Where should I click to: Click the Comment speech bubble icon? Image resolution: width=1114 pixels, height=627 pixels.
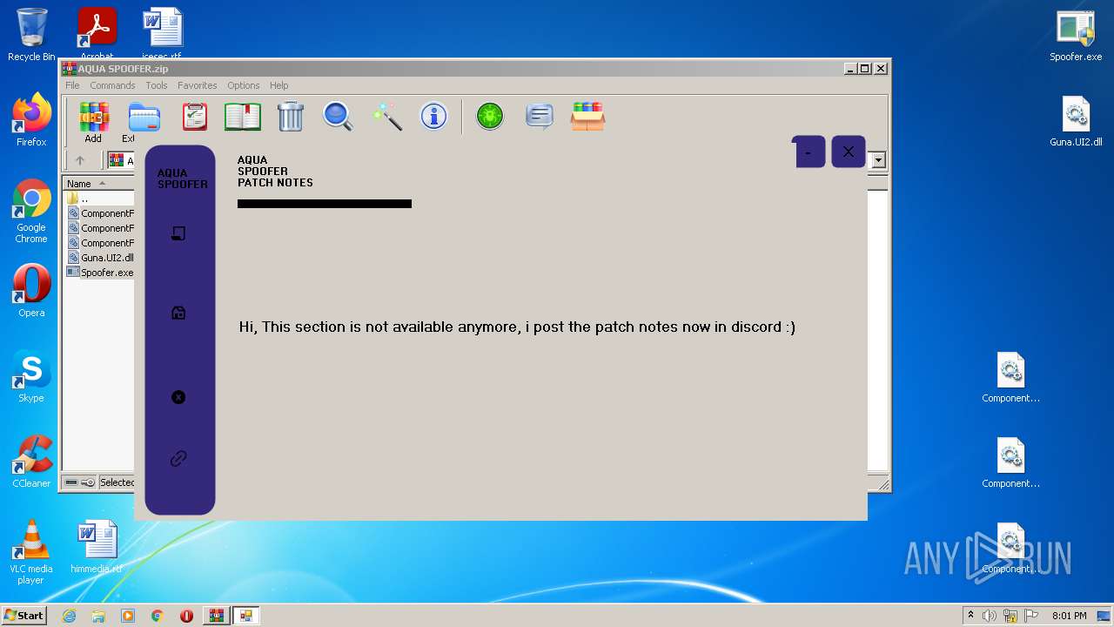pos(540,116)
